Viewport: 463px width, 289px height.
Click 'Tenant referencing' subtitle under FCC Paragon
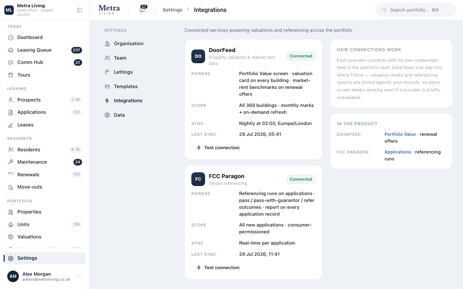228,184
